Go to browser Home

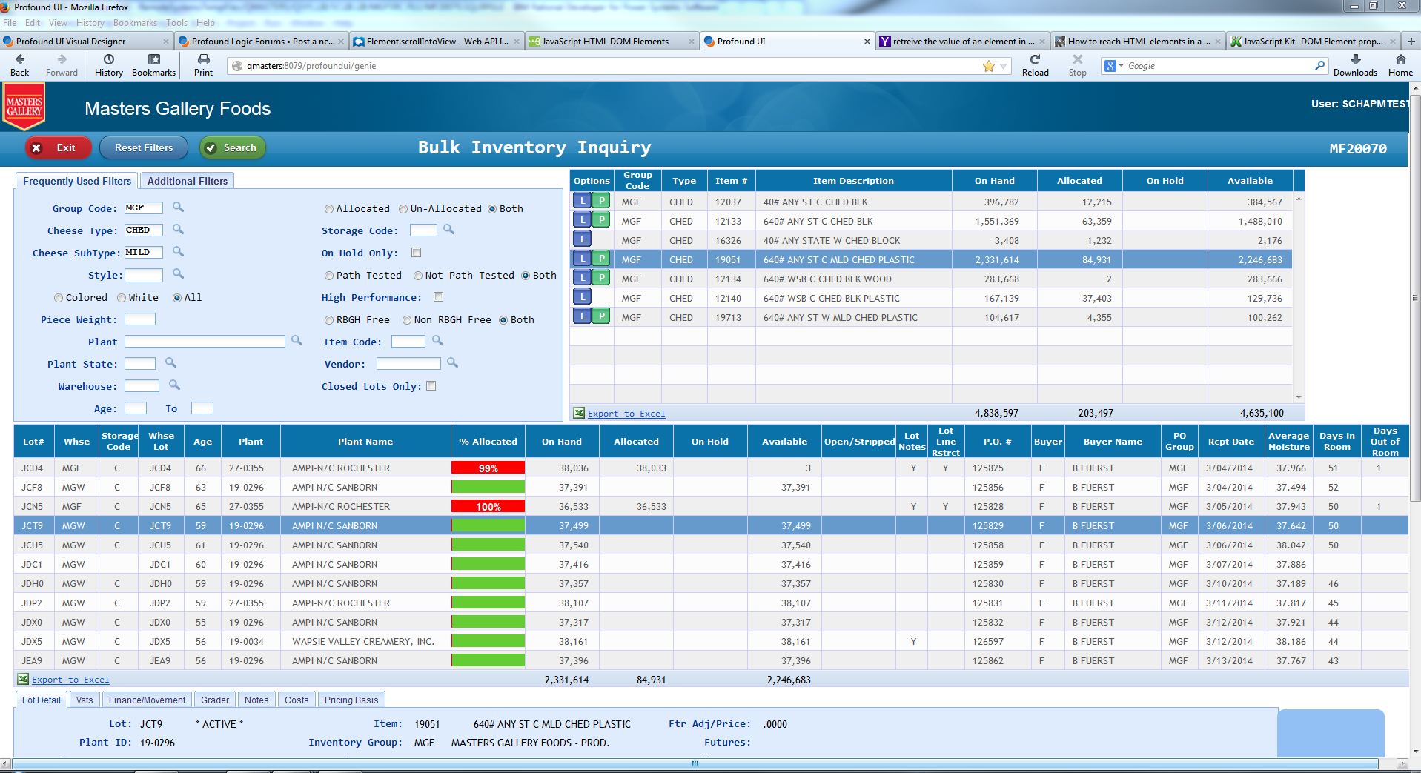tap(1400, 64)
